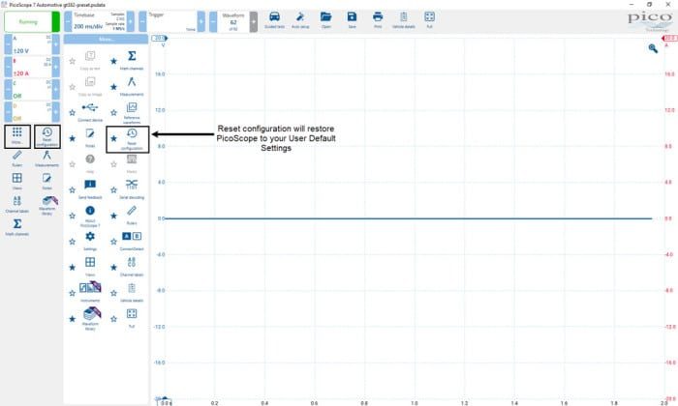
Task: Click Reset configuration in left sidebar
Action: [x=47, y=136]
